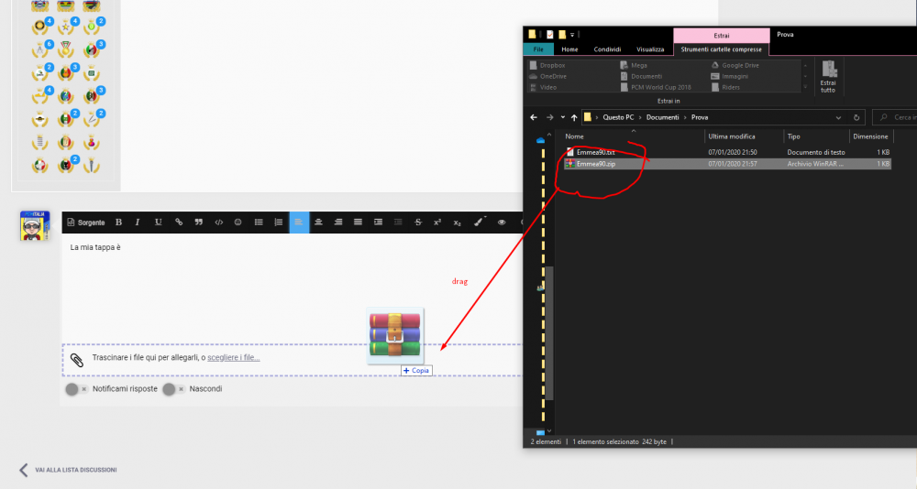Choose Google Drive extract destination
This screenshot has height=489, width=917.
[735, 65]
